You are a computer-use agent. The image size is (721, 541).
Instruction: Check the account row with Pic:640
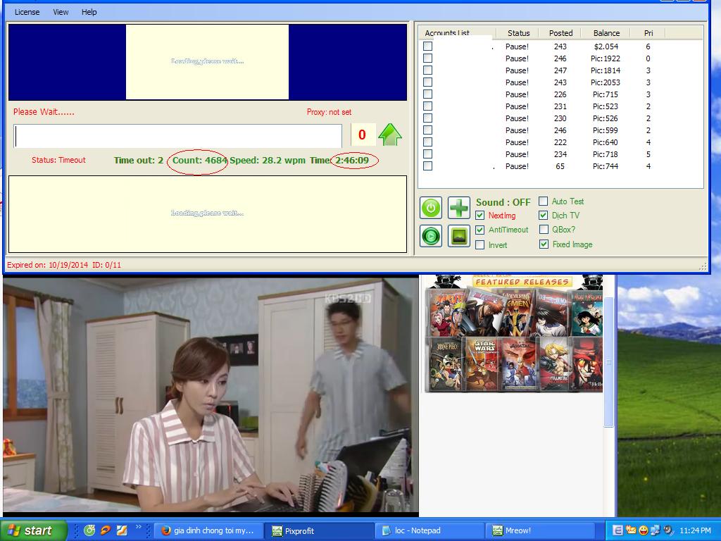pyautogui.click(x=427, y=142)
